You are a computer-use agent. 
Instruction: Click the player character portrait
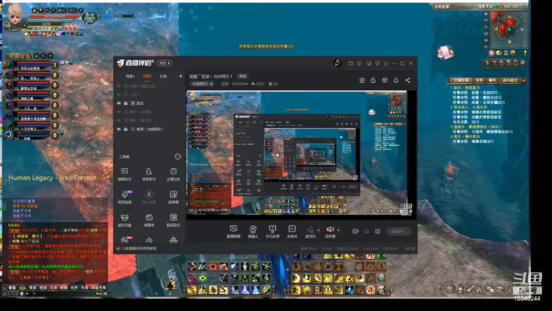point(14,16)
